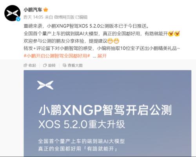
Task: Click the crown membership icon beside 小鹏汽车
Action: (45, 10)
